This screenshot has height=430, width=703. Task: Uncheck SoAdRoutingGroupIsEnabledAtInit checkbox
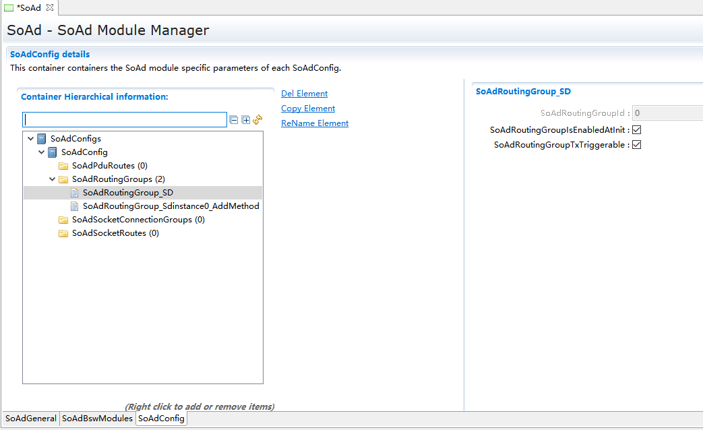tap(636, 129)
